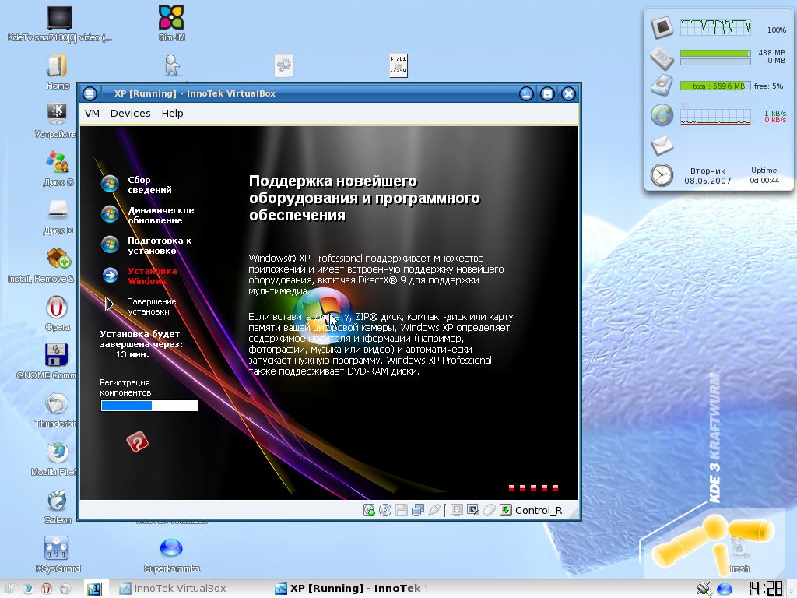
Task: Click the auto-resize guest display icon
Action: [x=472, y=510]
